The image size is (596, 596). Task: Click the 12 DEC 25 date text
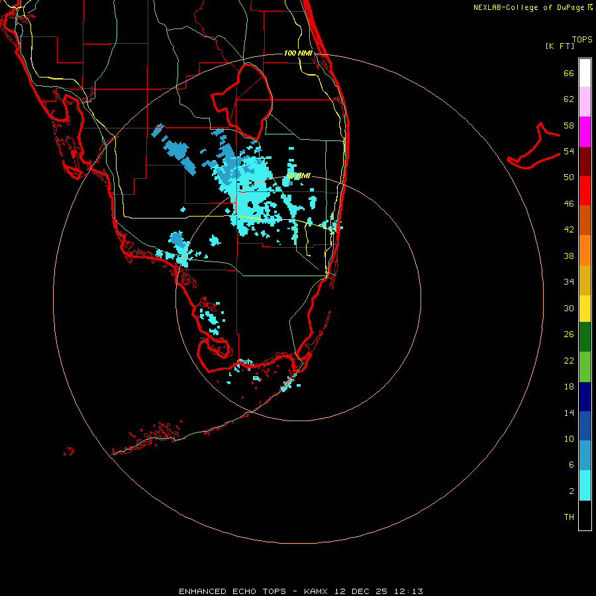(x=361, y=591)
